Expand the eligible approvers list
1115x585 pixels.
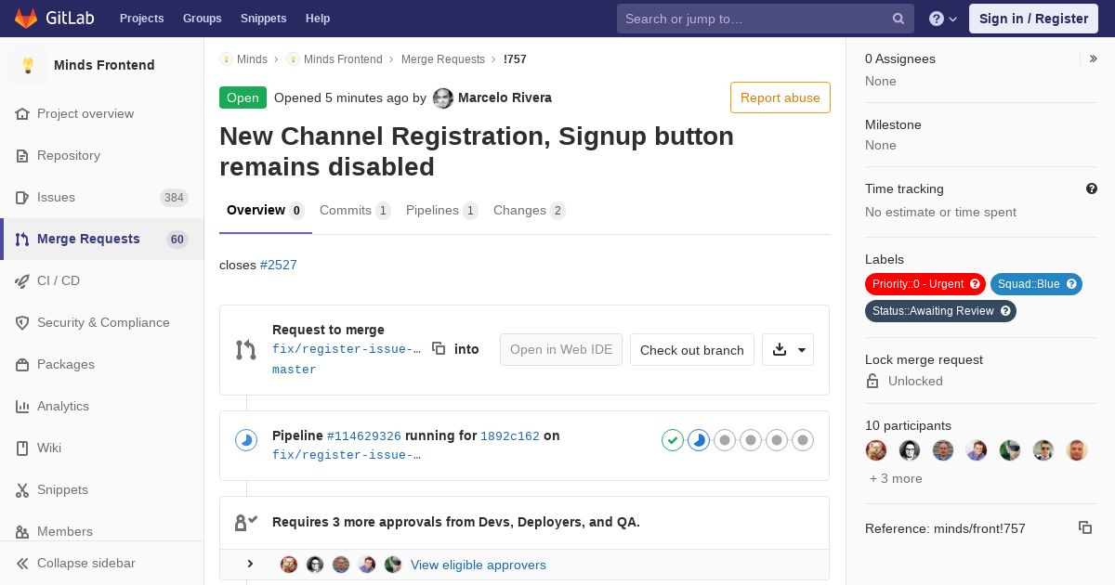tap(250, 564)
